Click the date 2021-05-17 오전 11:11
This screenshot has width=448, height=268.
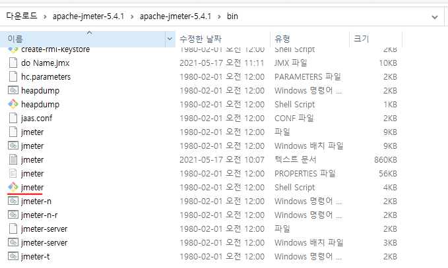[222, 63]
